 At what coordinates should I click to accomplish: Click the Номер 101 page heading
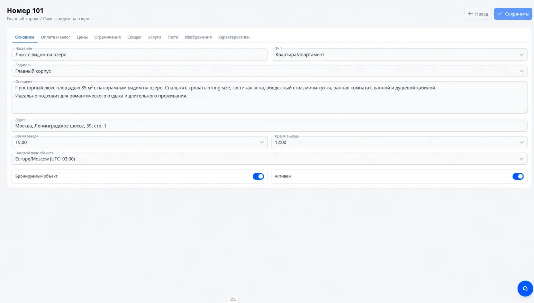25,11
